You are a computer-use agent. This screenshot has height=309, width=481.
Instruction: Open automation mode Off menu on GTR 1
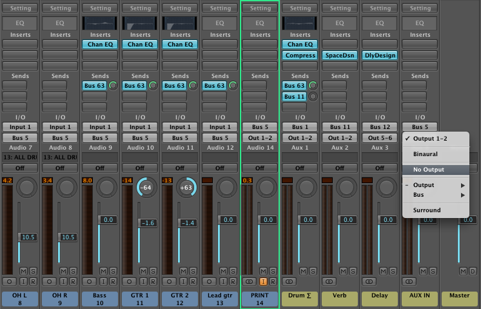[140, 168]
